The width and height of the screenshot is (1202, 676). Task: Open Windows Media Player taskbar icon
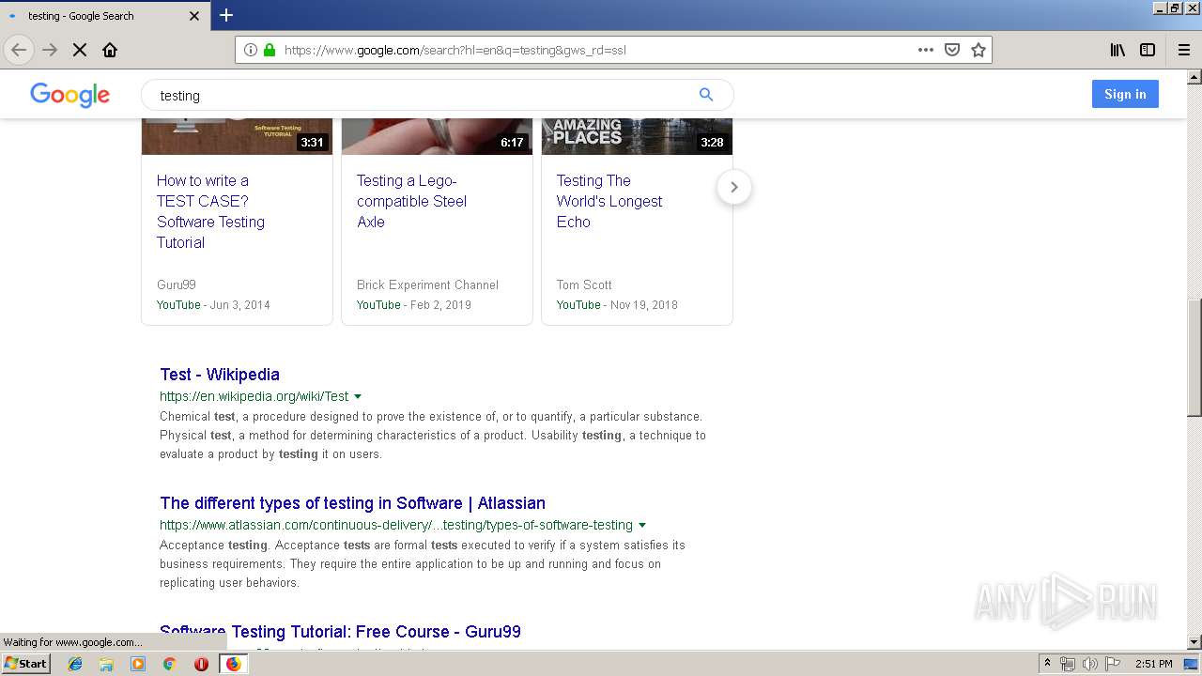pyautogui.click(x=138, y=664)
